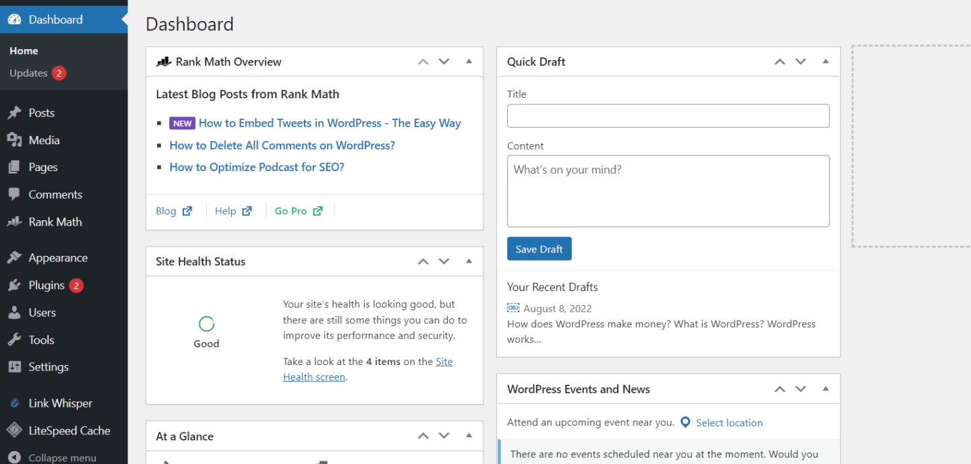This screenshot has height=464, width=971.
Task: Click the Select location link
Action: [x=729, y=423]
